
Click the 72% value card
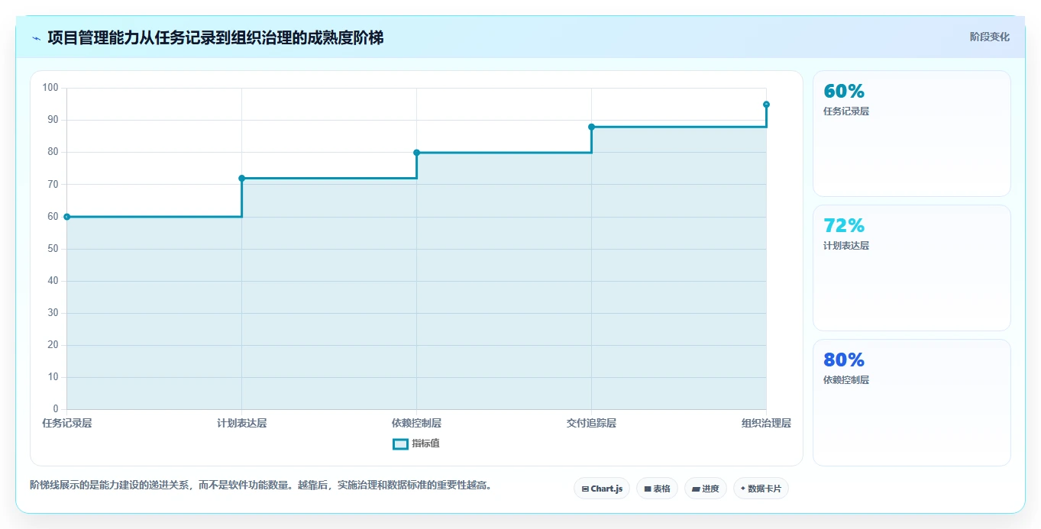(x=912, y=268)
